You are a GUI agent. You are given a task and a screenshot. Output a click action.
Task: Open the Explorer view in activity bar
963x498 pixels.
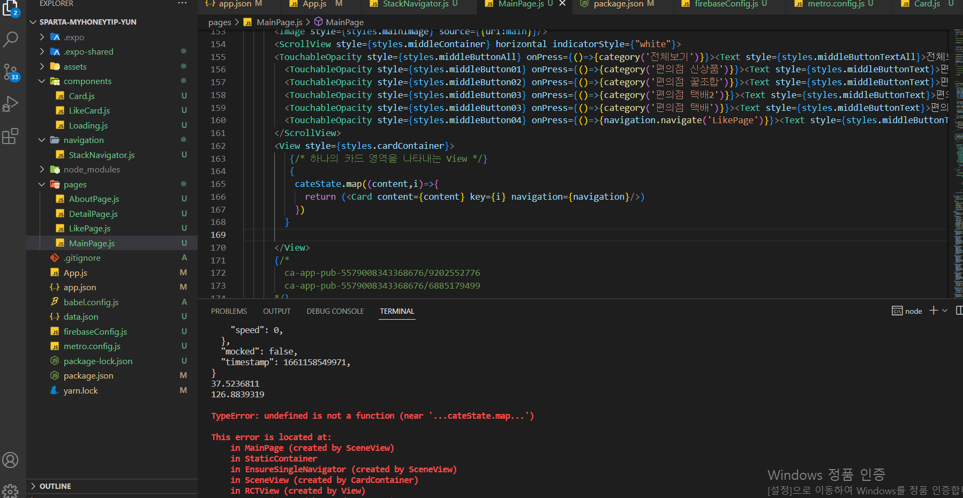pyautogui.click(x=10, y=7)
